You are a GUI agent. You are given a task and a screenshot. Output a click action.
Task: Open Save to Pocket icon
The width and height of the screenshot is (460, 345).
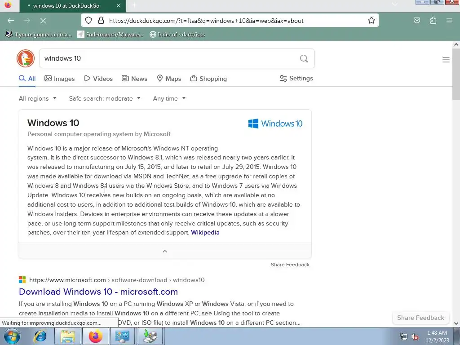tap(416, 21)
